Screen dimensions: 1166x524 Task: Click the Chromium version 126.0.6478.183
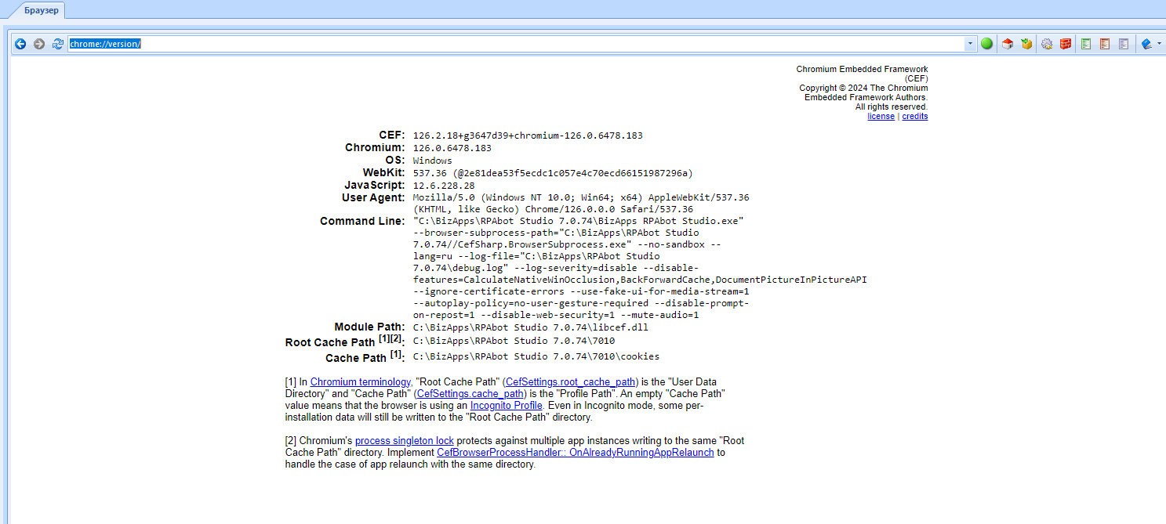pyautogui.click(x=452, y=148)
